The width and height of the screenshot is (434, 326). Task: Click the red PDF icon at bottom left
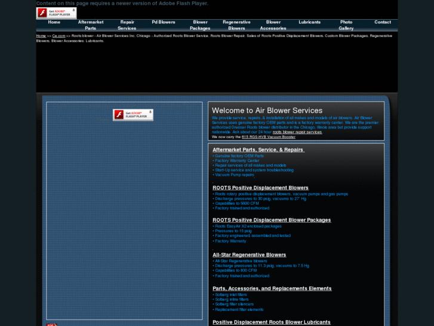(52, 324)
